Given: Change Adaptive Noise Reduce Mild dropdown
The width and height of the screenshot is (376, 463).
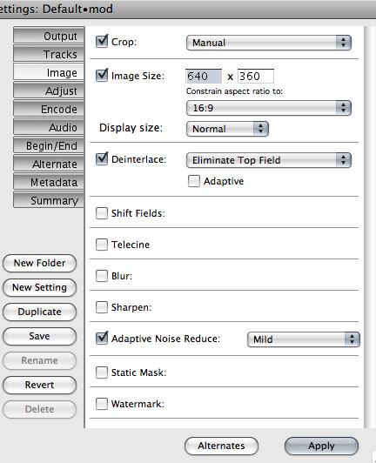Looking at the screenshot, I should coord(304,339).
